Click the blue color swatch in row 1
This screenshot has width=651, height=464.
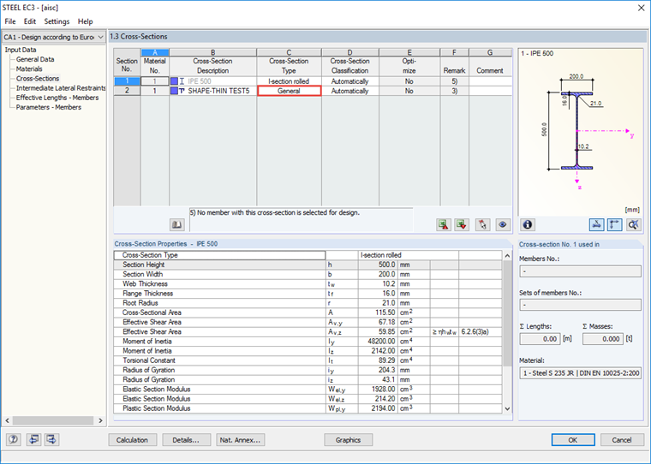click(x=175, y=81)
